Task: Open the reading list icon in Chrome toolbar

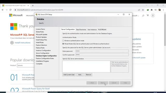Action: tap(155, 10)
